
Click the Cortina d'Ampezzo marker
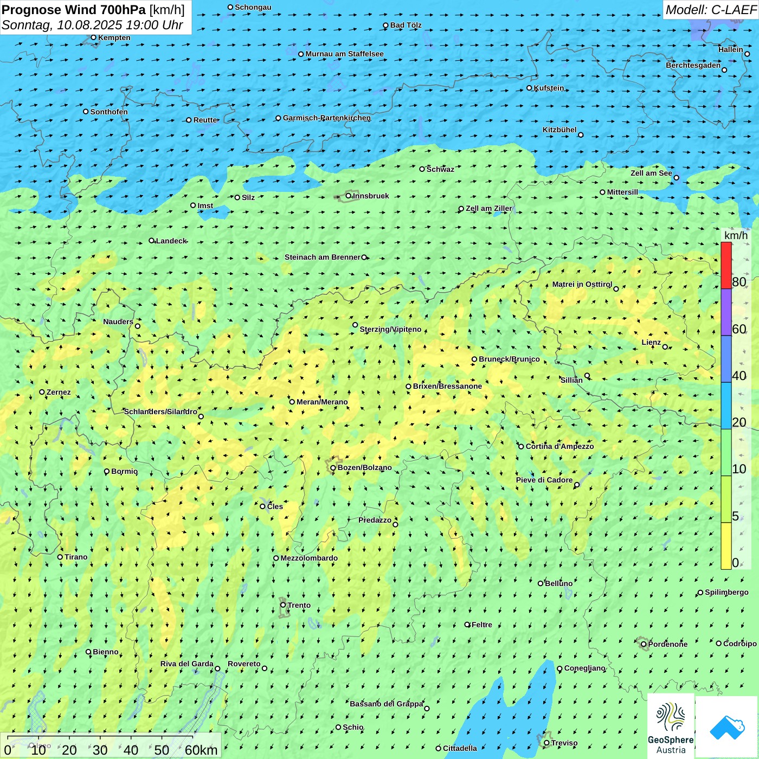(x=521, y=446)
